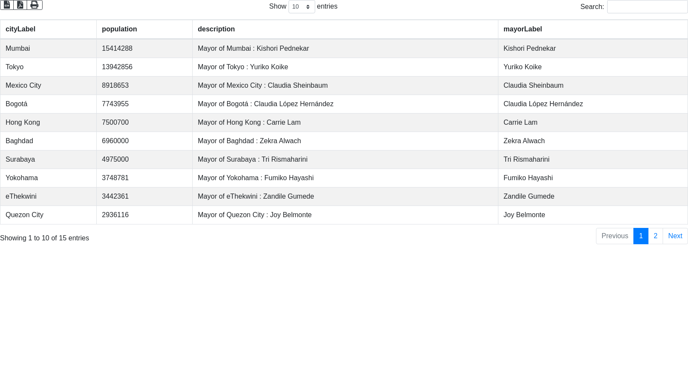This screenshot has width=688, height=387.
Task: Click the Hong Kong city cell
Action: (23, 123)
